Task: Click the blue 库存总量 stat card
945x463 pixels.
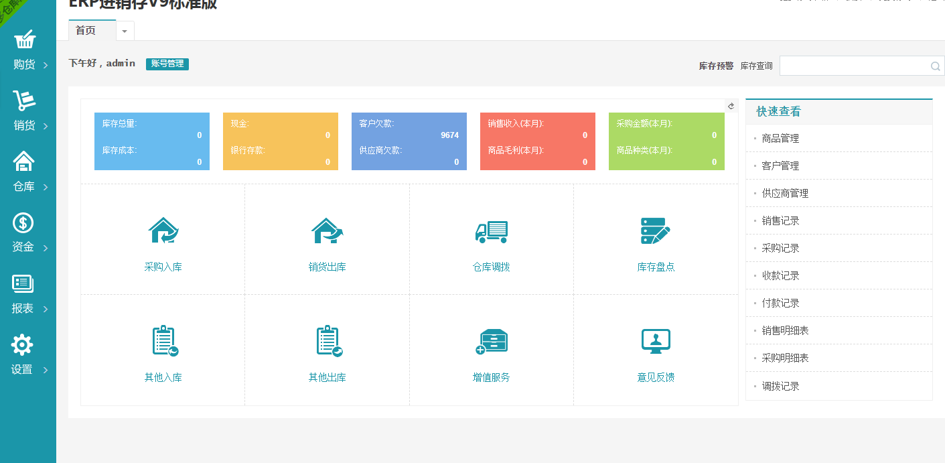Action: [152, 141]
